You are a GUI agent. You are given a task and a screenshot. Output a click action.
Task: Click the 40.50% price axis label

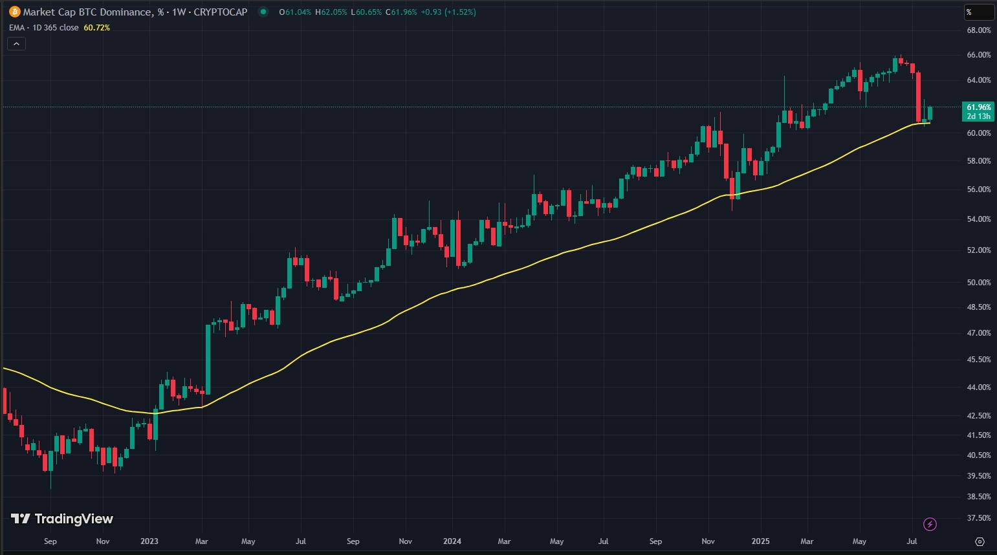979,455
